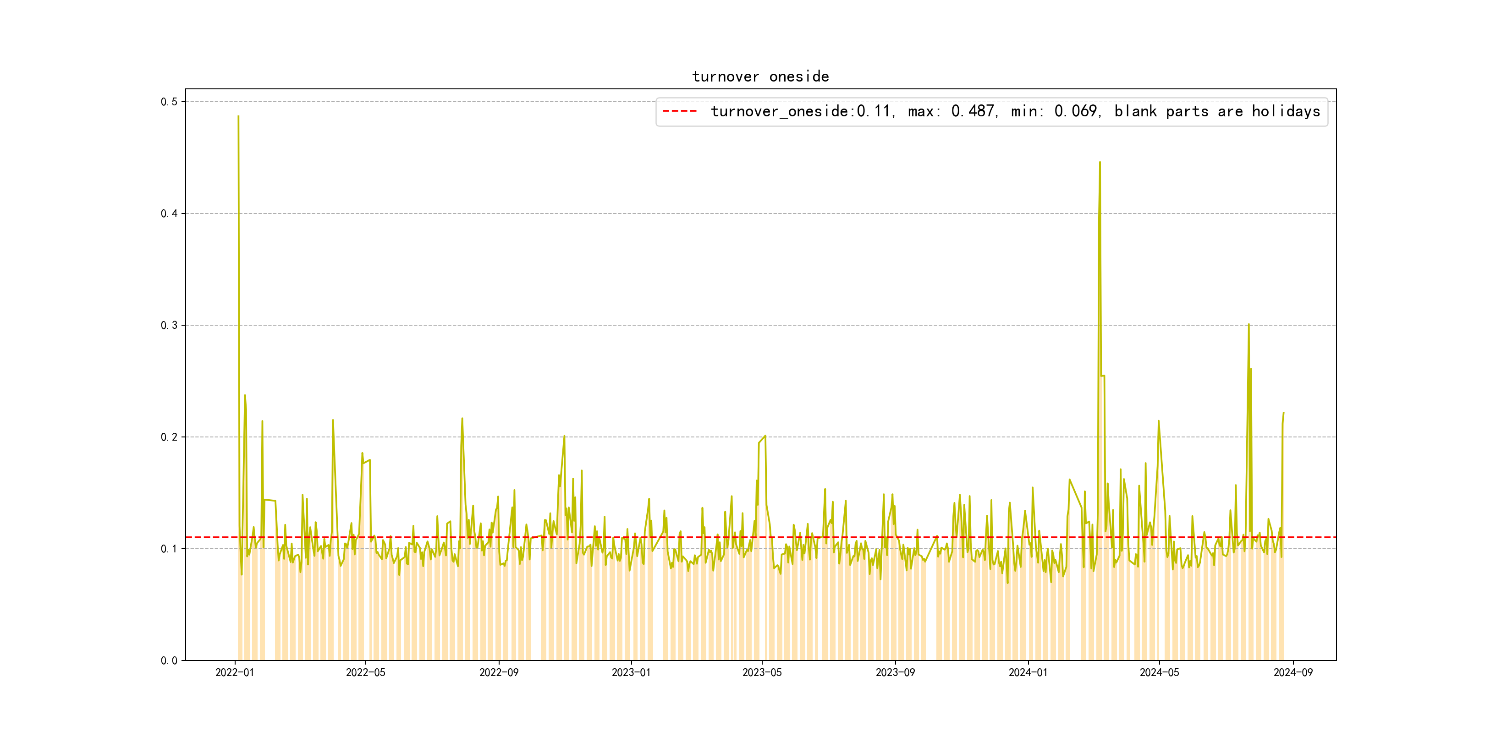The width and height of the screenshot is (1485, 742).
Task: Click the red dashed legend line sample
Action: click(x=680, y=110)
